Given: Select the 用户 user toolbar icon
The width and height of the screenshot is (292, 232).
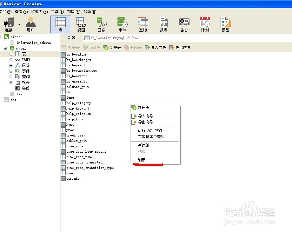Looking at the screenshot, I should (x=30, y=24).
